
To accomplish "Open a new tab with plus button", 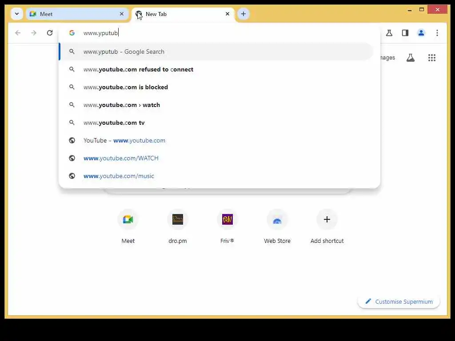I will [243, 14].
